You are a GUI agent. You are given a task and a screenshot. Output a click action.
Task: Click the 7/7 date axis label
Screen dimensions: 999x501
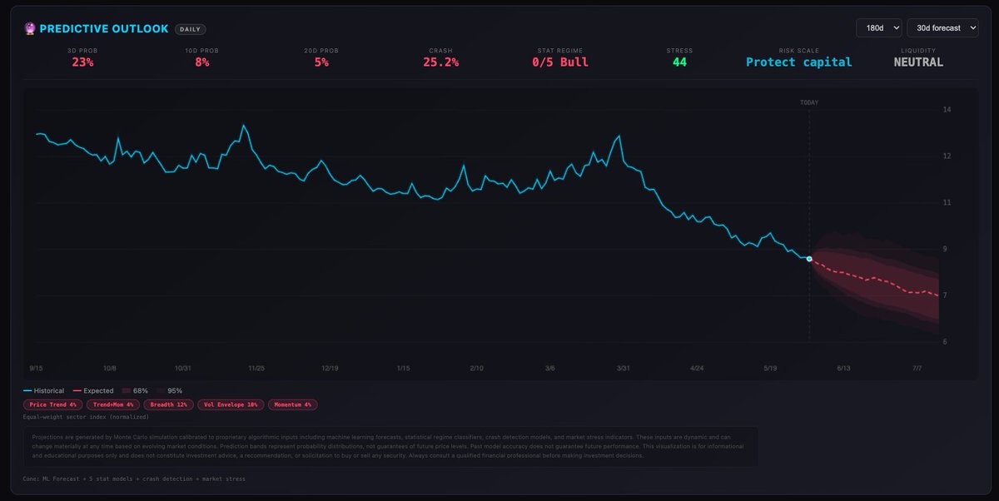pyautogui.click(x=917, y=368)
